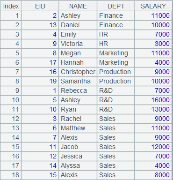Click the NAME column header

[x=78, y=6]
